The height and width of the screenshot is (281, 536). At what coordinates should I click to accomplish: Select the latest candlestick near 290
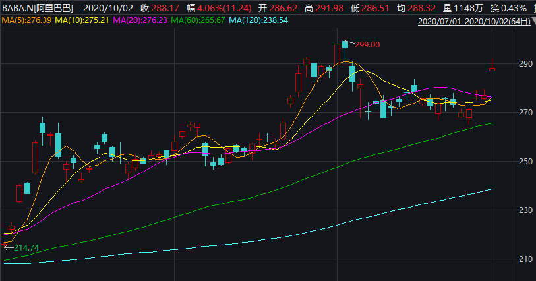pos(492,69)
